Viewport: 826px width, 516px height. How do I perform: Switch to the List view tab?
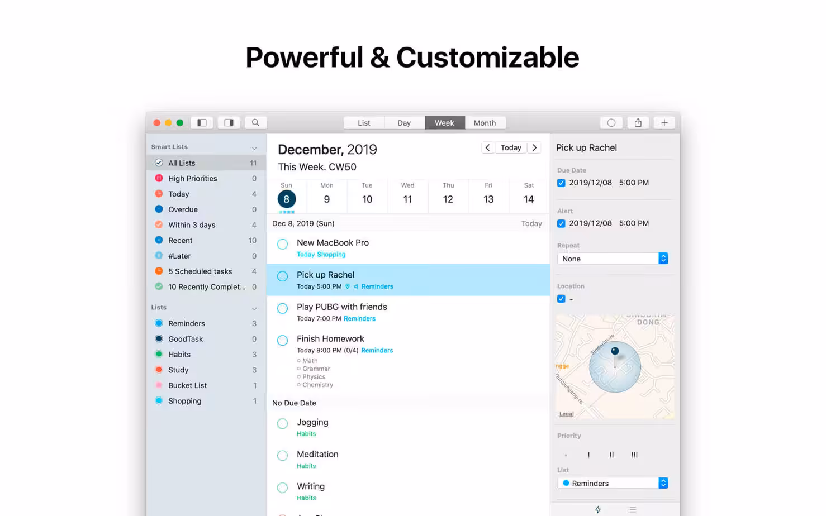[x=364, y=123]
